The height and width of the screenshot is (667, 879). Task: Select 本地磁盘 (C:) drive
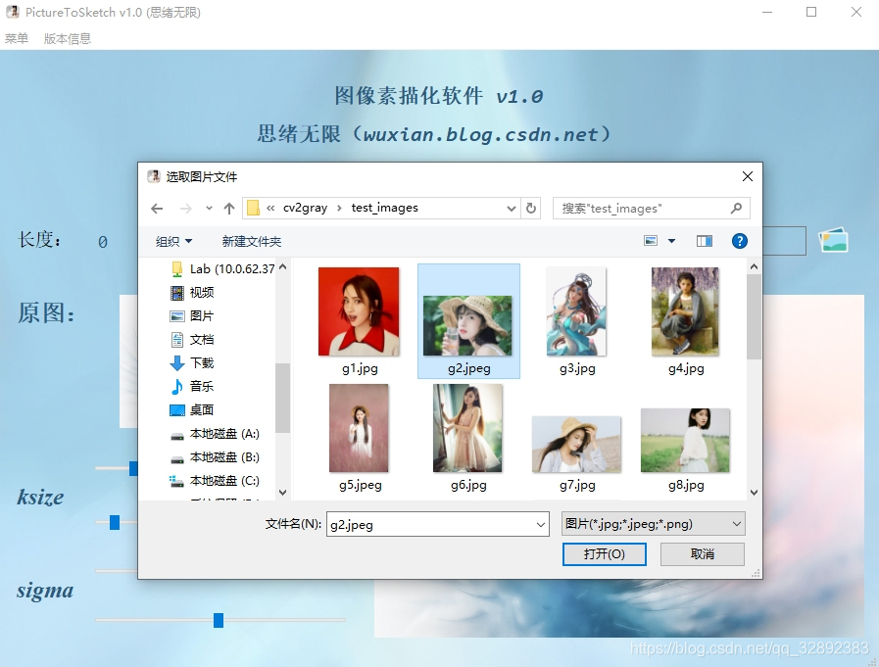pyautogui.click(x=215, y=481)
